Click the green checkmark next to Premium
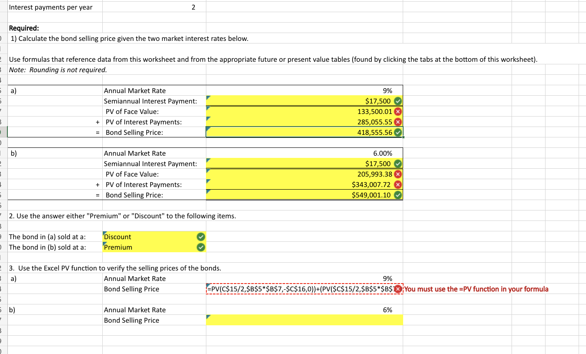The image size is (586, 354). [x=200, y=247]
